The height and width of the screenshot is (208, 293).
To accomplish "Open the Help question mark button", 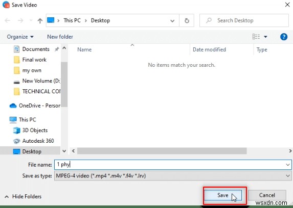I will (284, 37).
